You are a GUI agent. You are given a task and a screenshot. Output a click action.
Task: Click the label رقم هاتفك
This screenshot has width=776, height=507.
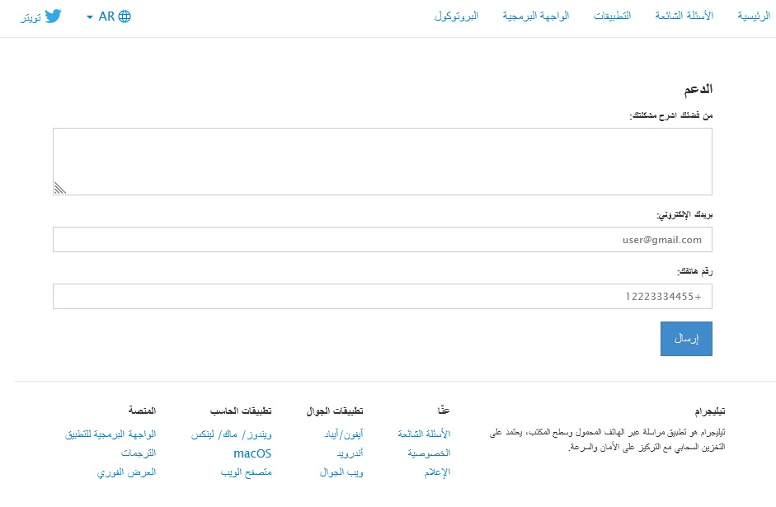695,271
